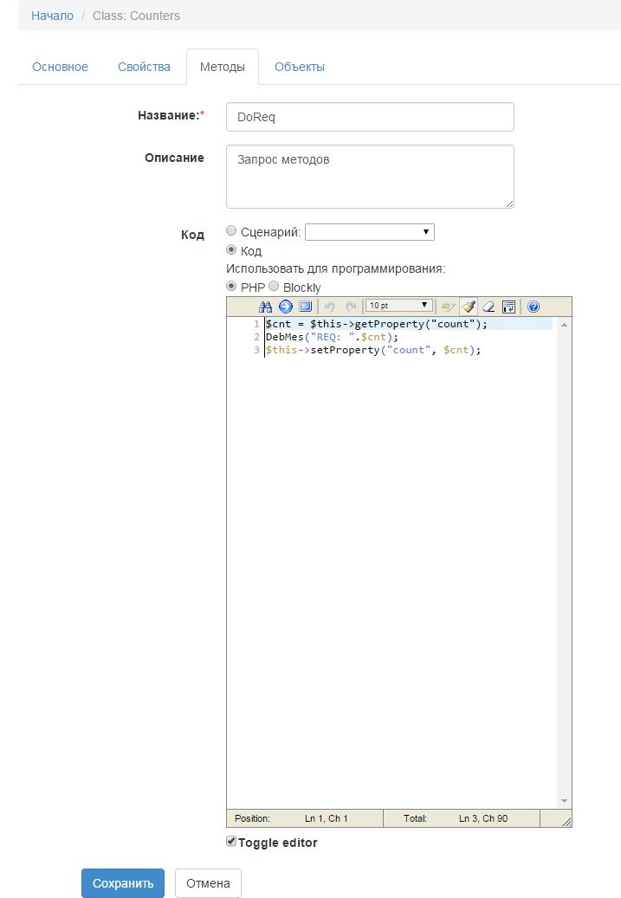621x898 pixels.
Task: Click the code editor resize corner handle
Action: [x=566, y=822]
